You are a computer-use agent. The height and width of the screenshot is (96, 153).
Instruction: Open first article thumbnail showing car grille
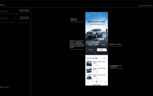tap(89, 63)
